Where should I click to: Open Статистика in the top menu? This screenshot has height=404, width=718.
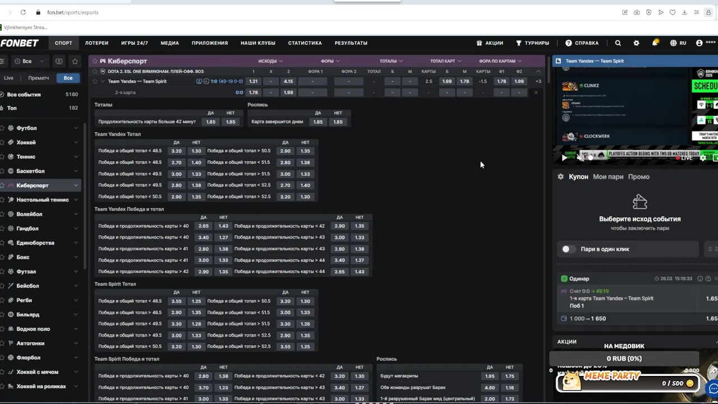click(305, 43)
